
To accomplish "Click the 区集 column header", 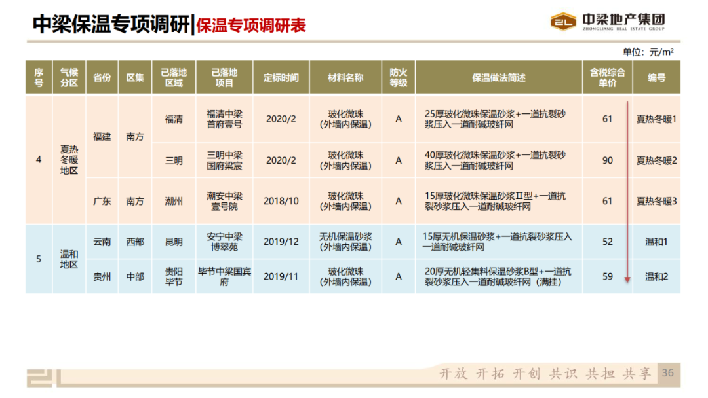I will (135, 77).
